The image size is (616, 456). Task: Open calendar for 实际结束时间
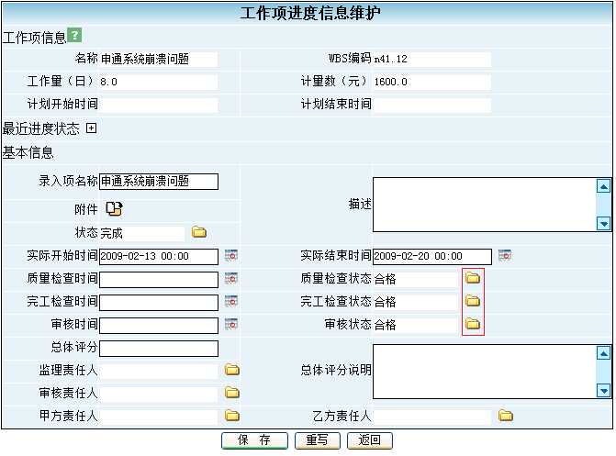pyautogui.click(x=505, y=256)
